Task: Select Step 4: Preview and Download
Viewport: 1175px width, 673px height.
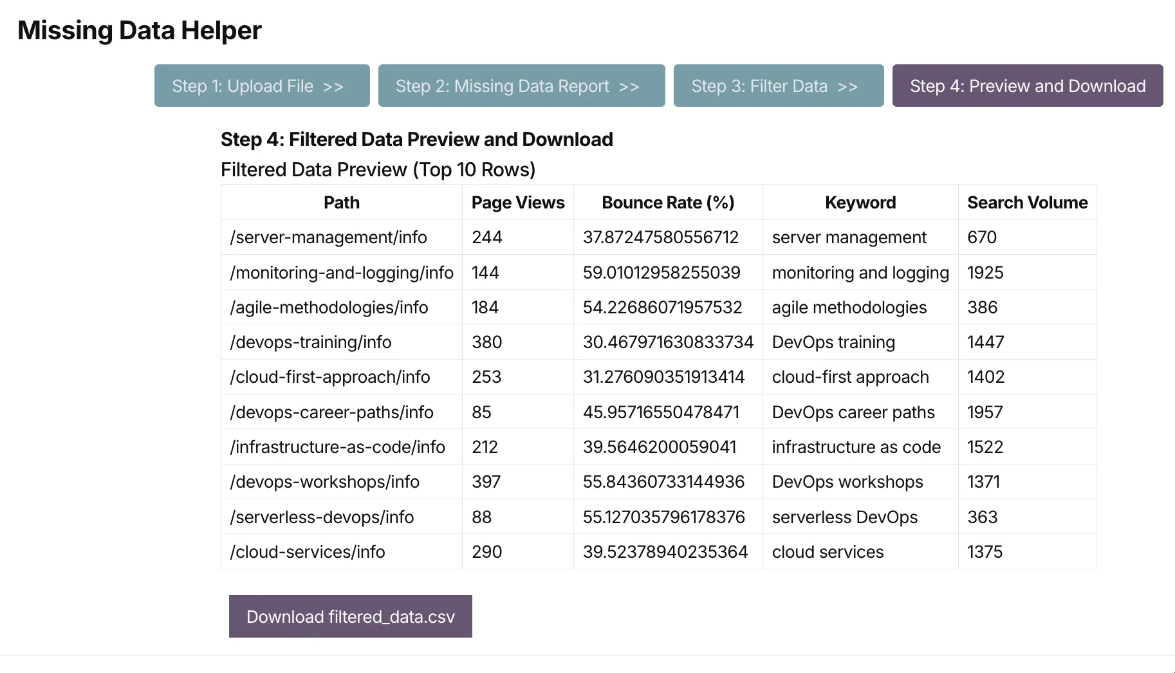Action: pos(1028,86)
